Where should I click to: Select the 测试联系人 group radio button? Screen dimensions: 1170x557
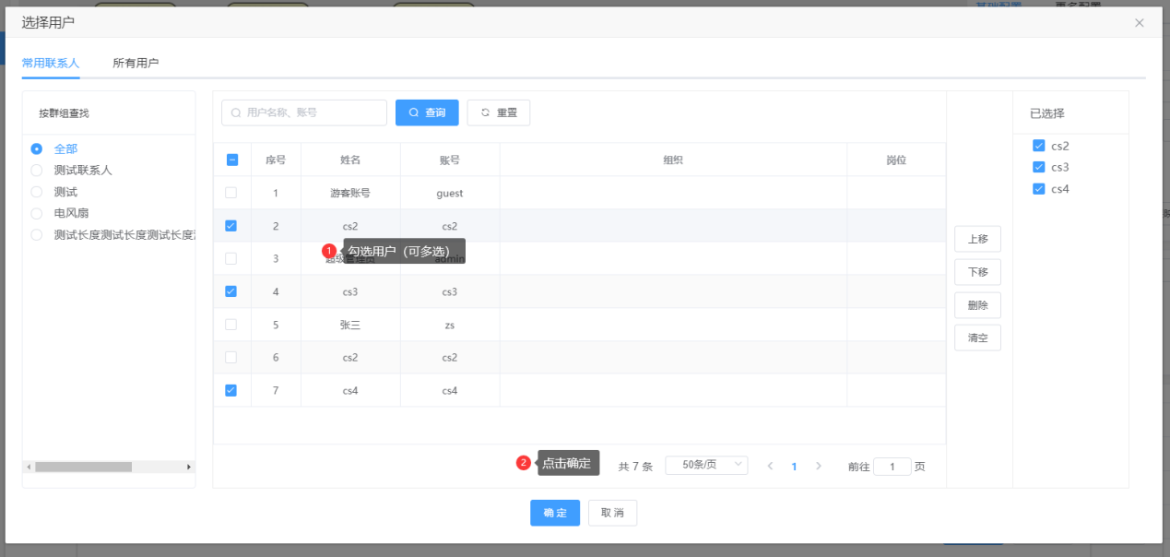click(37, 171)
